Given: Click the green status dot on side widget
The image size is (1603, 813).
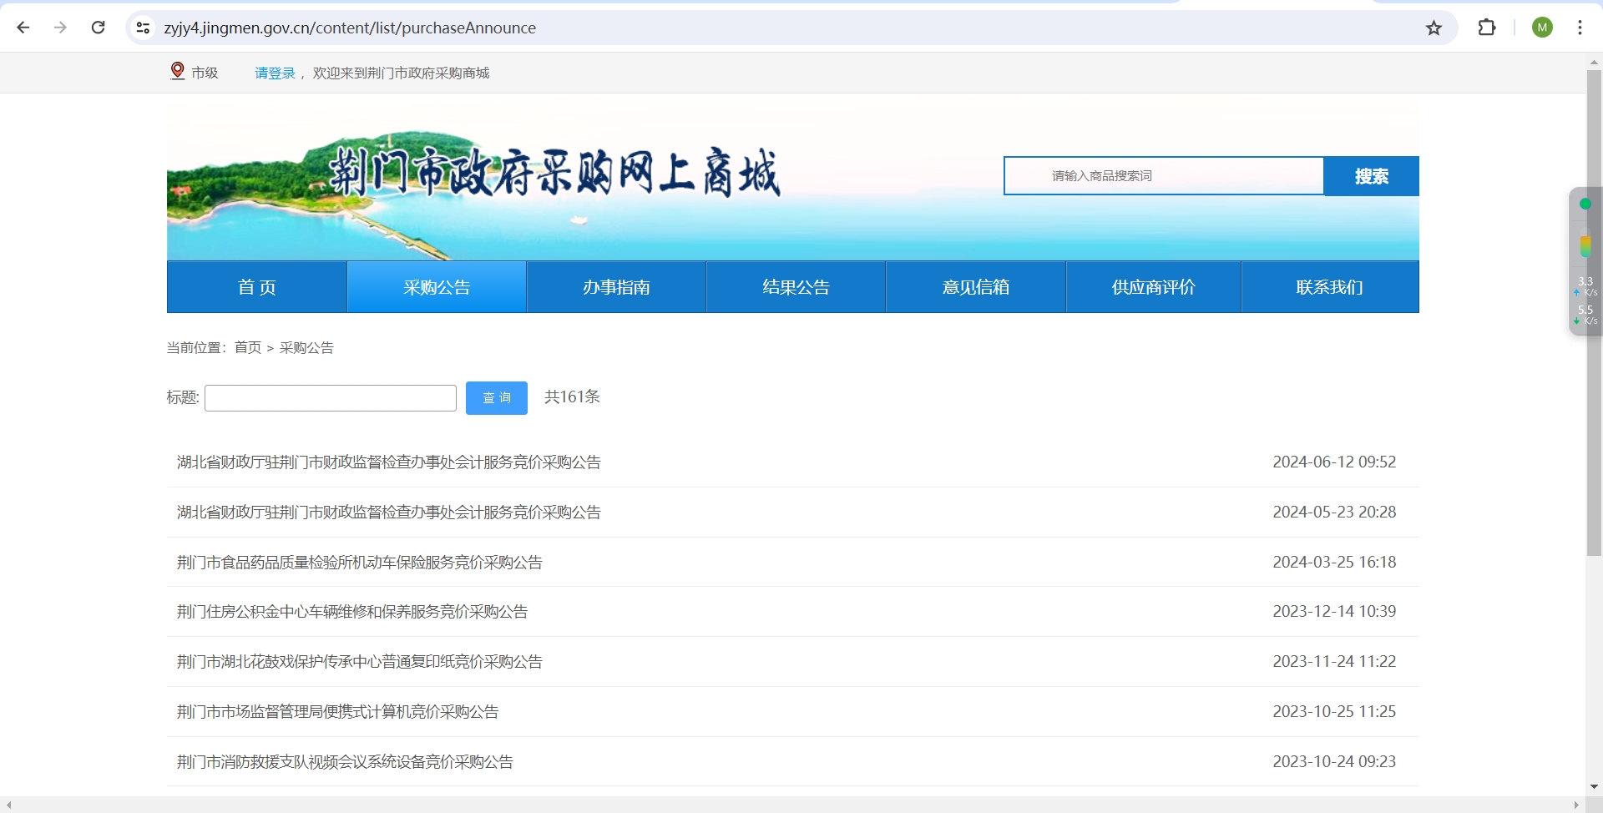Looking at the screenshot, I should [x=1585, y=204].
